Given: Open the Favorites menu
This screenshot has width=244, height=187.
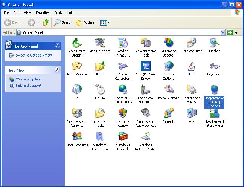Looking at the screenshot, I should click(x=43, y=12).
